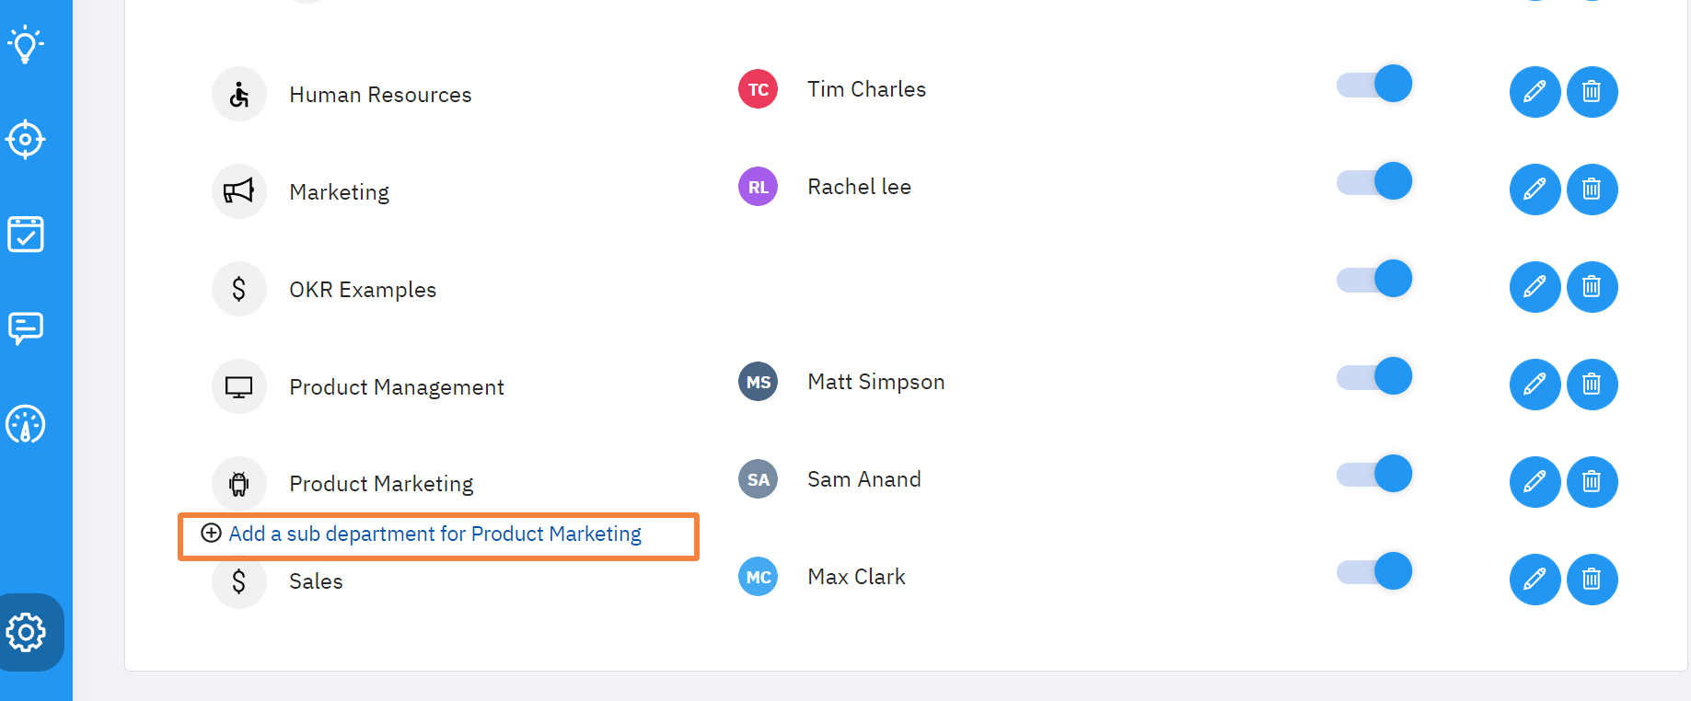Edit the Product Marketing department

coord(1535,482)
